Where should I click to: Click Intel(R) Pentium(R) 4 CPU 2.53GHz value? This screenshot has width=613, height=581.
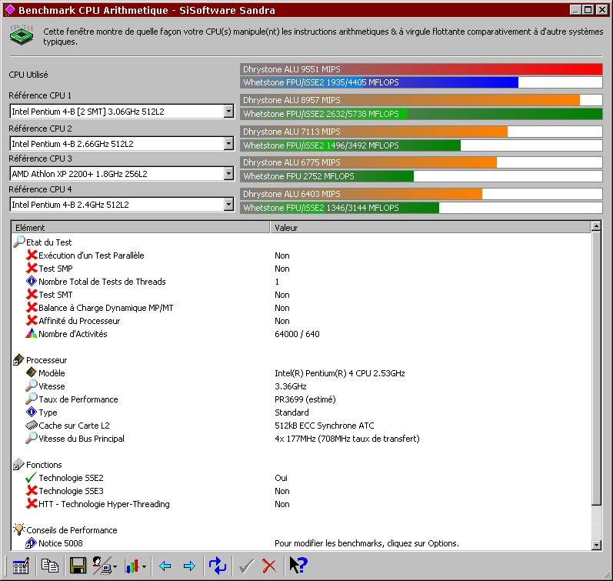pyautogui.click(x=340, y=373)
